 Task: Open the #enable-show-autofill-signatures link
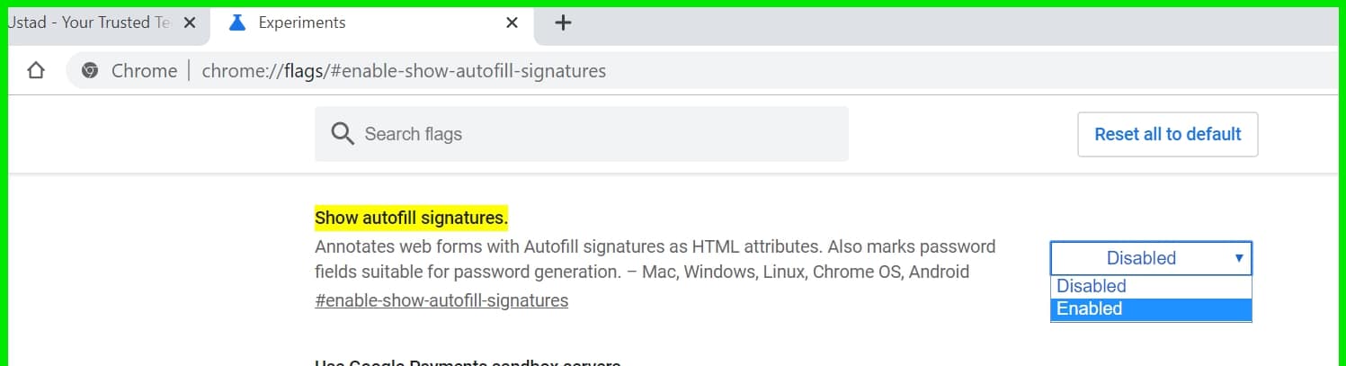(x=441, y=300)
